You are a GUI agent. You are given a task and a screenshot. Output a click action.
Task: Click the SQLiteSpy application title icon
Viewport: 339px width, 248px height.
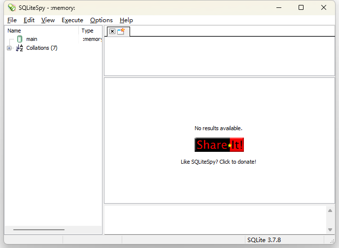pos(12,7)
